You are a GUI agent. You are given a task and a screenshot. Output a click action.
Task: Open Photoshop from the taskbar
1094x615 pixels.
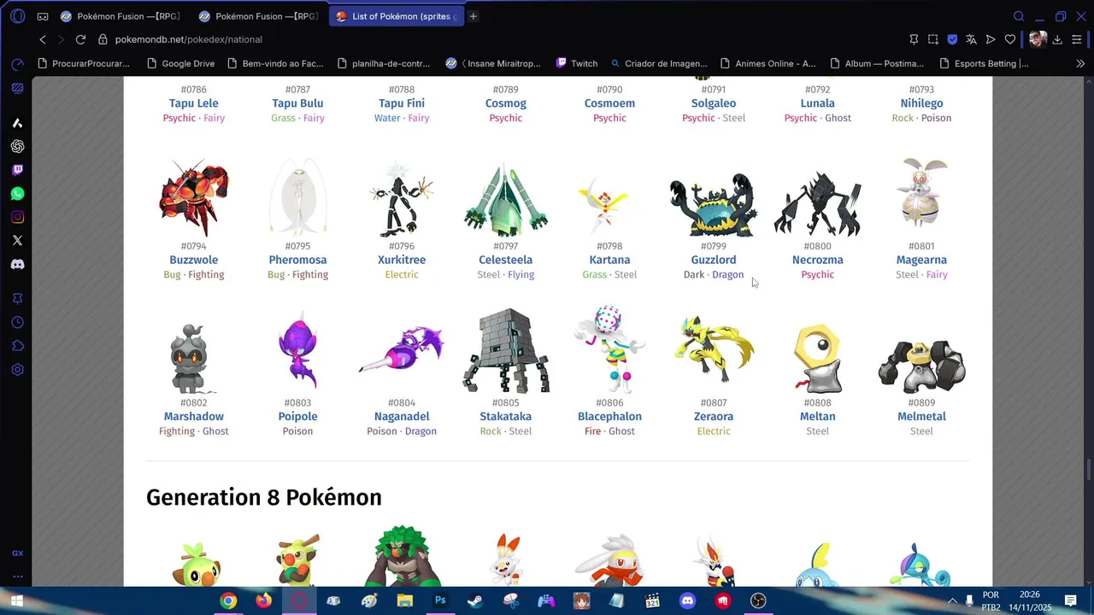(440, 601)
